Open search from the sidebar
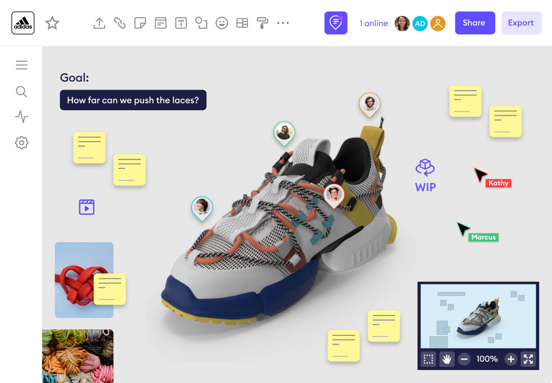The height and width of the screenshot is (383, 552). [21, 92]
